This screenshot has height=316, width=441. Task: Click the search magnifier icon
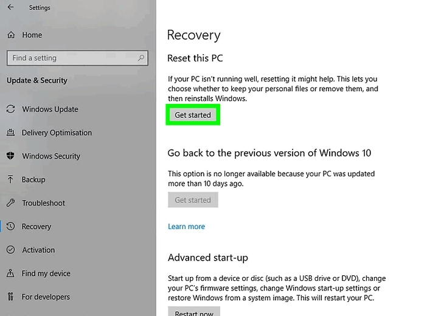[141, 58]
